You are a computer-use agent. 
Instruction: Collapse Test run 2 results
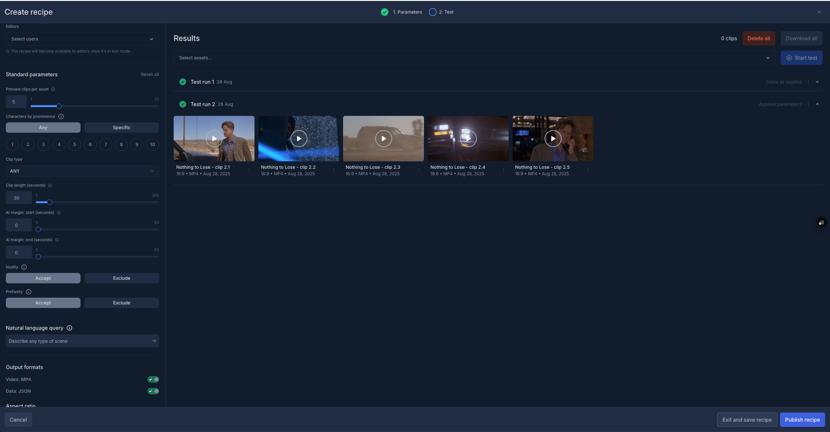pyautogui.click(x=817, y=104)
